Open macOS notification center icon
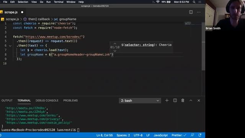This screenshot has height=138, width=245. (200, 2)
